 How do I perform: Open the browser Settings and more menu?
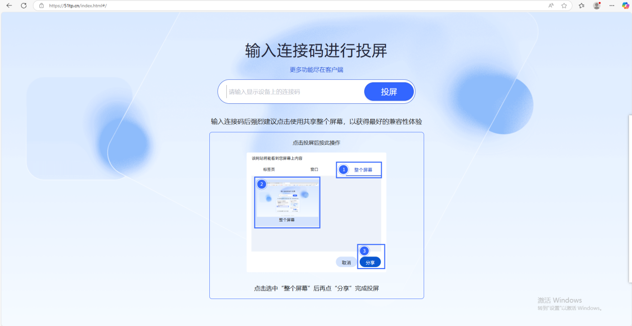tap(612, 5)
